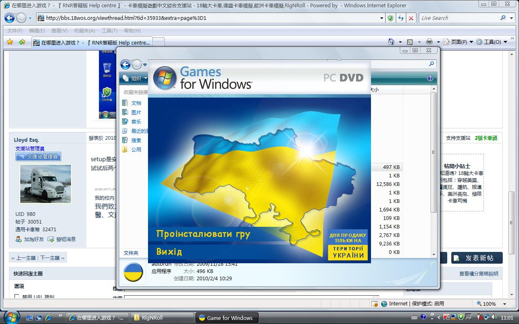Click the RSS feeds icon in toolbar

click(x=410, y=42)
